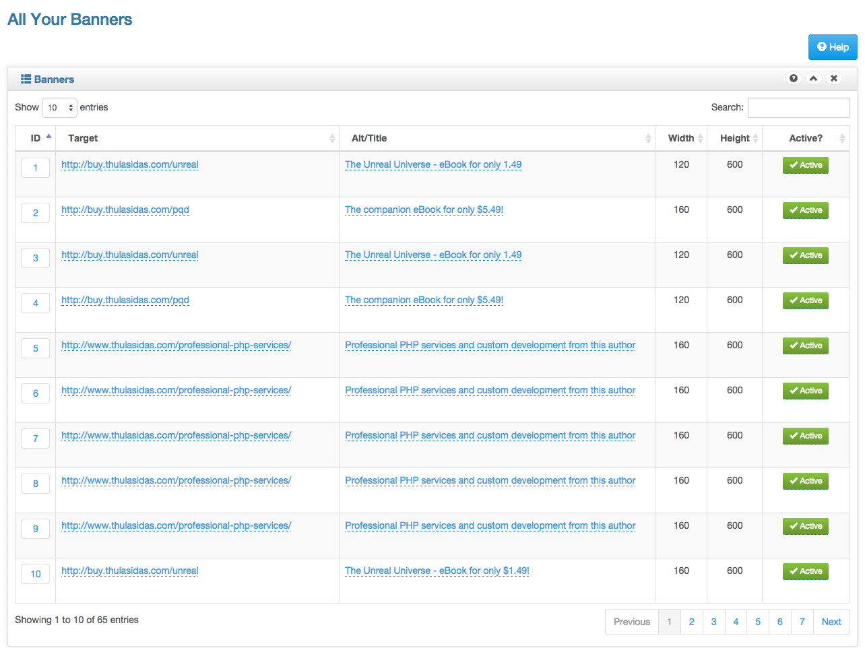Open banner ID 2 button

pyautogui.click(x=36, y=213)
